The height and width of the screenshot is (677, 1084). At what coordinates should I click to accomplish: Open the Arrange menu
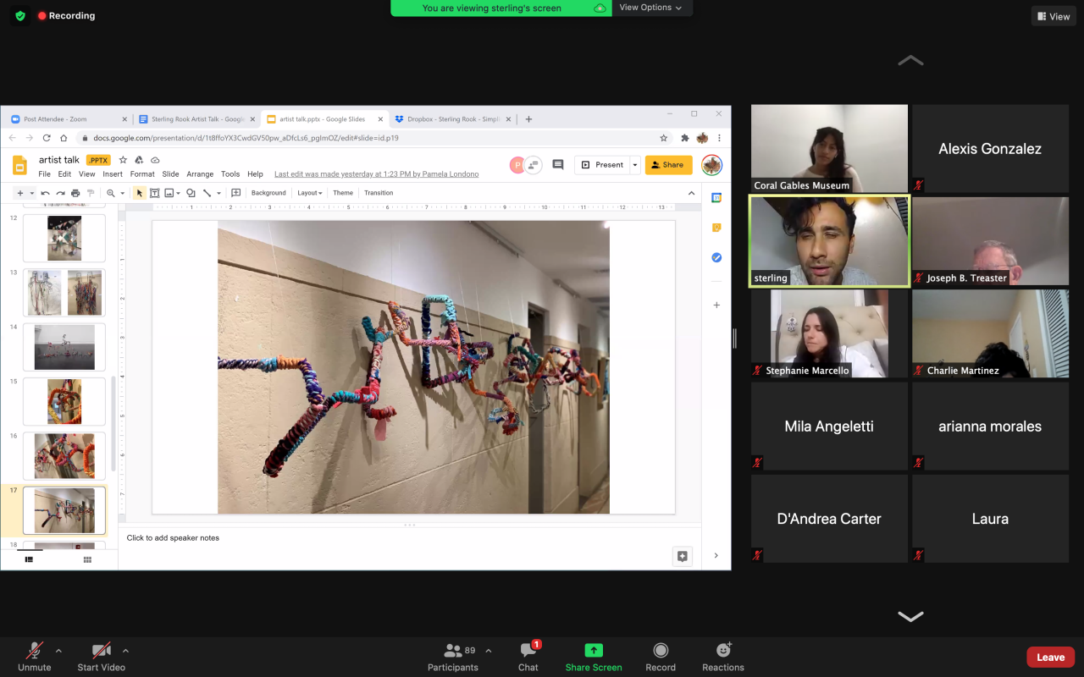[200, 174]
